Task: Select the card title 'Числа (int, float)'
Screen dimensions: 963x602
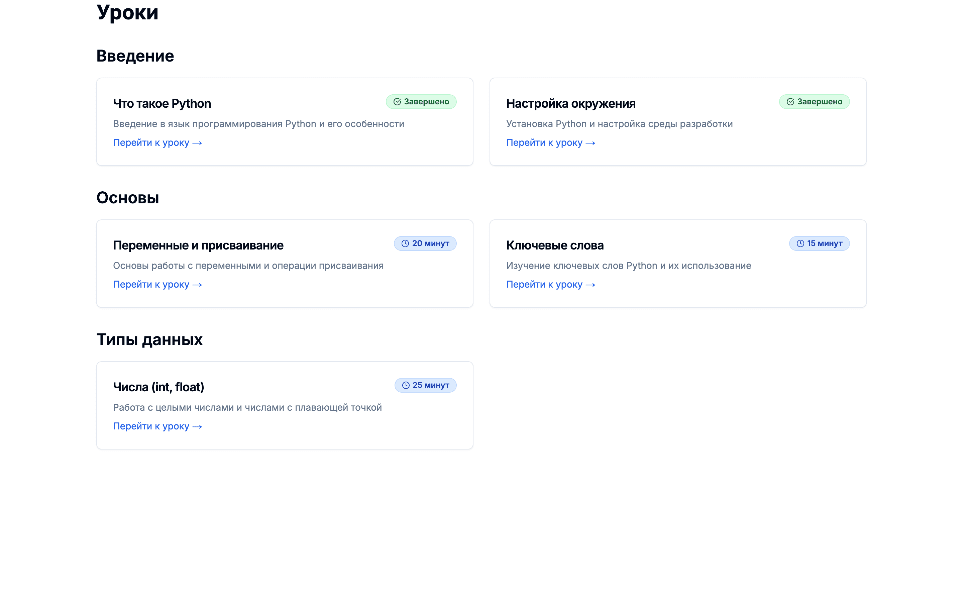Action: [x=158, y=387]
